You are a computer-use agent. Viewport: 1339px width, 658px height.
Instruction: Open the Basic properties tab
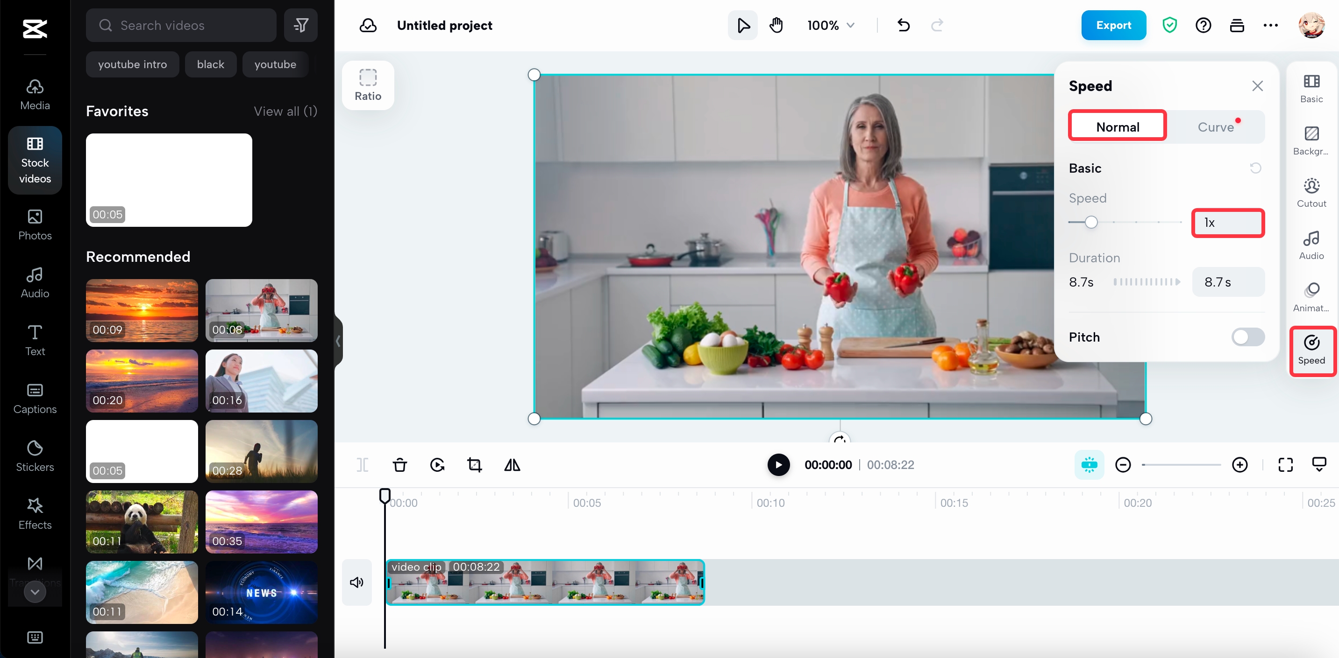(1311, 88)
